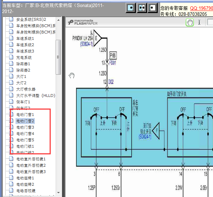The height and width of the screenshot is (197, 213).
Task: Click the center-split panel arrows button
Action: point(142,8)
